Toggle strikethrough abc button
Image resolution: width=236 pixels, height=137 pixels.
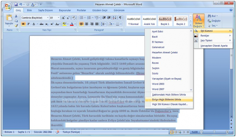point(41,24)
